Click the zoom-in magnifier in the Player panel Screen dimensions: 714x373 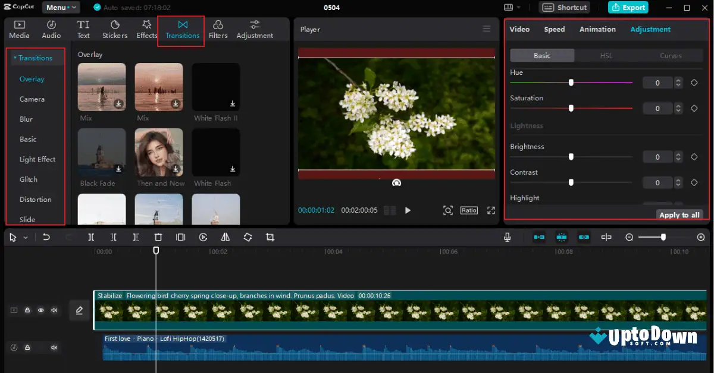coord(448,210)
